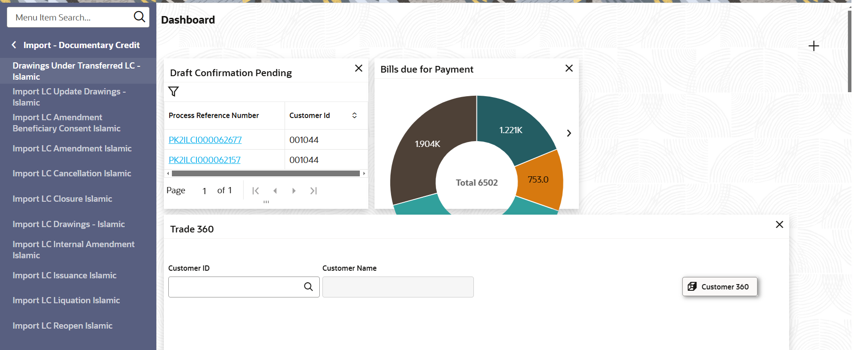
Task: Select Import LC Closure Islamic in the sidebar
Action: [x=62, y=199]
